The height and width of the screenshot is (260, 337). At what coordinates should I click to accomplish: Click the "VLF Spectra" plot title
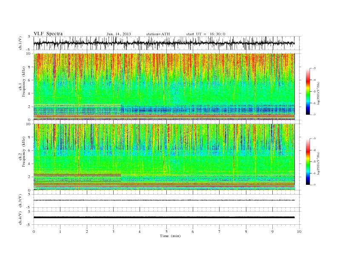coord(48,34)
